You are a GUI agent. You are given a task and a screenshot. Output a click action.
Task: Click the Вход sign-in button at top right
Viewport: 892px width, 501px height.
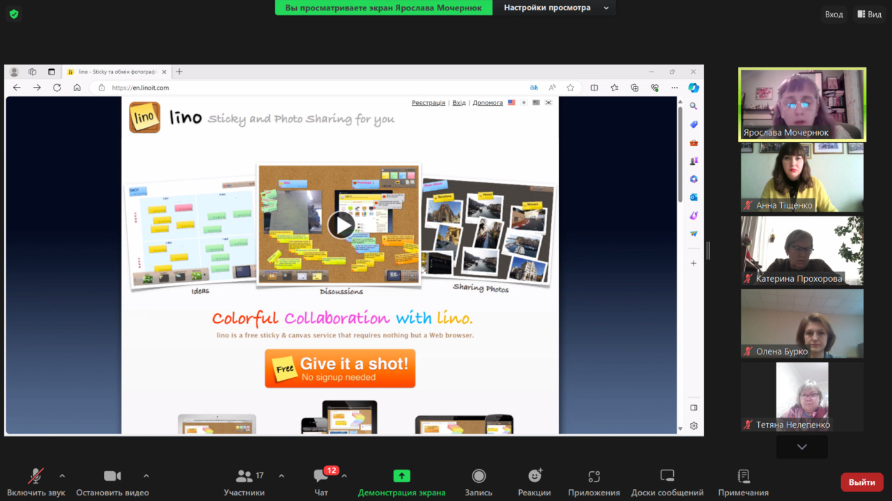coord(833,14)
